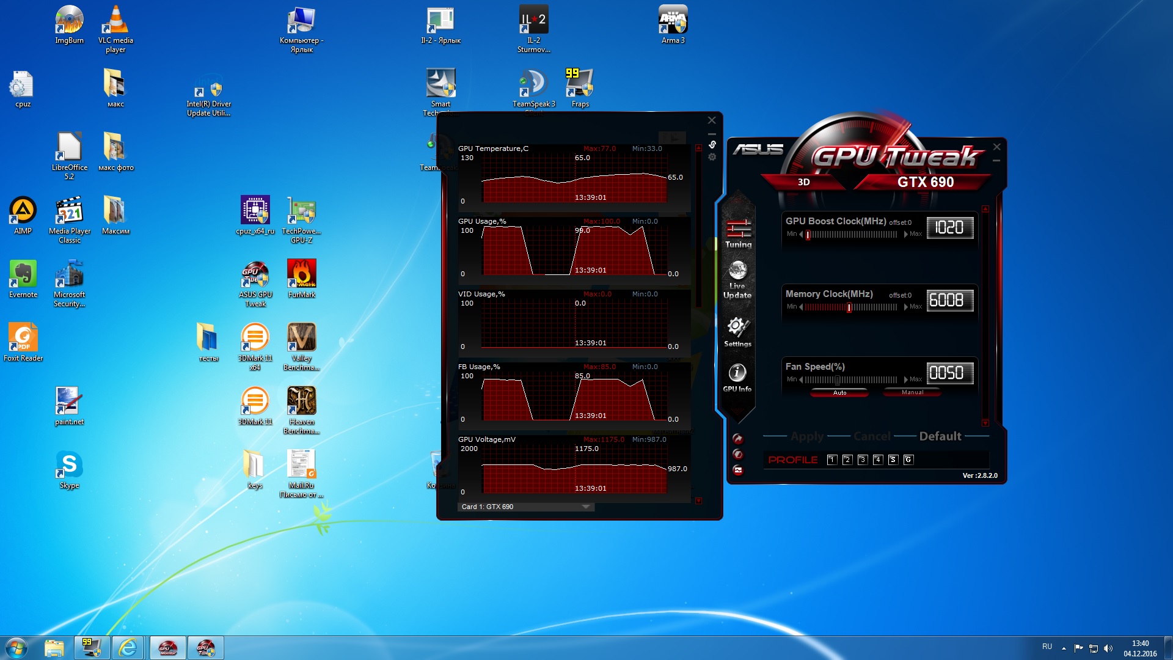Open monitor window settings gear
The width and height of the screenshot is (1173, 660).
[x=712, y=157]
